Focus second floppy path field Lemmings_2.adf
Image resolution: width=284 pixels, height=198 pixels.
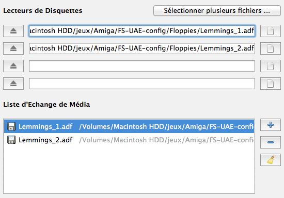point(142,48)
